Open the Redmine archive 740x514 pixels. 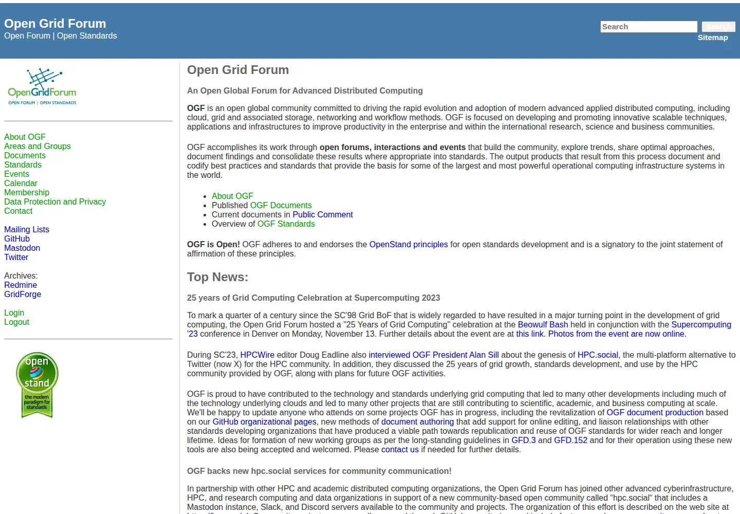(21, 285)
